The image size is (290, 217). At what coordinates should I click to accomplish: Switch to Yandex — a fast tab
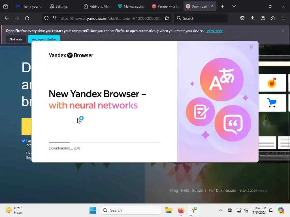pyautogui.click(x=165, y=6)
